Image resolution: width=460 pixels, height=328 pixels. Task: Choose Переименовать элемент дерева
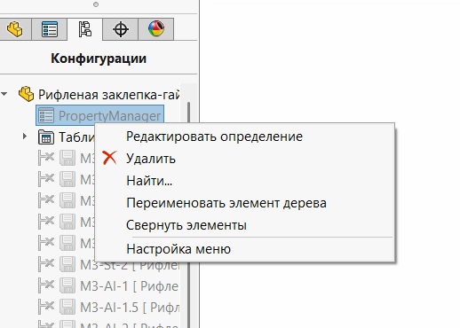(x=226, y=203)
